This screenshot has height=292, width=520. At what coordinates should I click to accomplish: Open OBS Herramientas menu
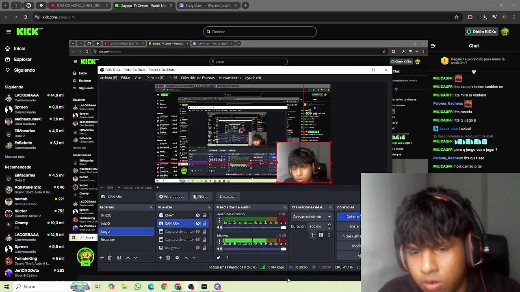point(230,78)
